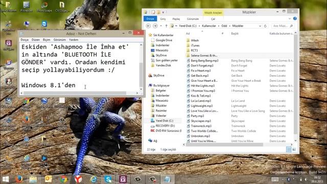
Task: Open Biçim menu in Notepad
Action: click(x=46, y=40)
